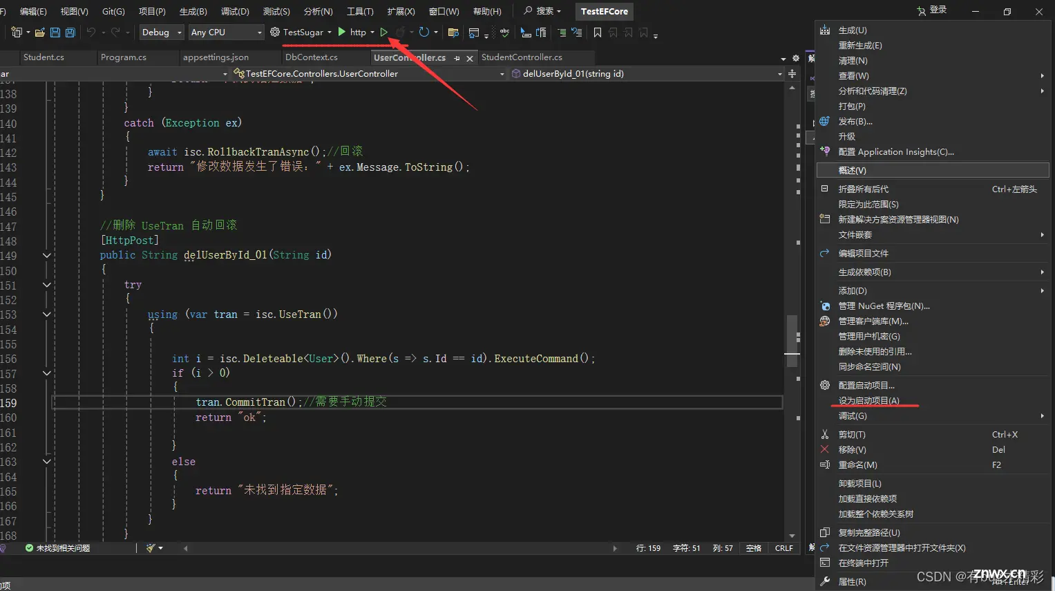Undo the last edit via toolbar

click(x=91, y=32)
